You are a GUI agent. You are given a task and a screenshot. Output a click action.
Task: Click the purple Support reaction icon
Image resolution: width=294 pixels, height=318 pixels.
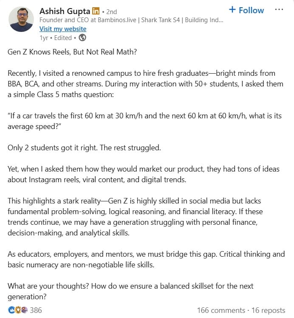24,310
